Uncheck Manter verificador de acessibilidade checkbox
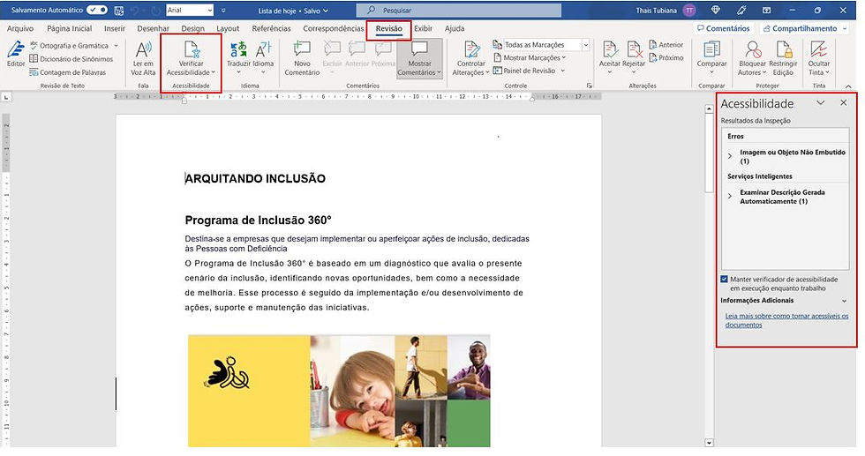This screenshot has height=456, width=865. [x=725, y=279]
